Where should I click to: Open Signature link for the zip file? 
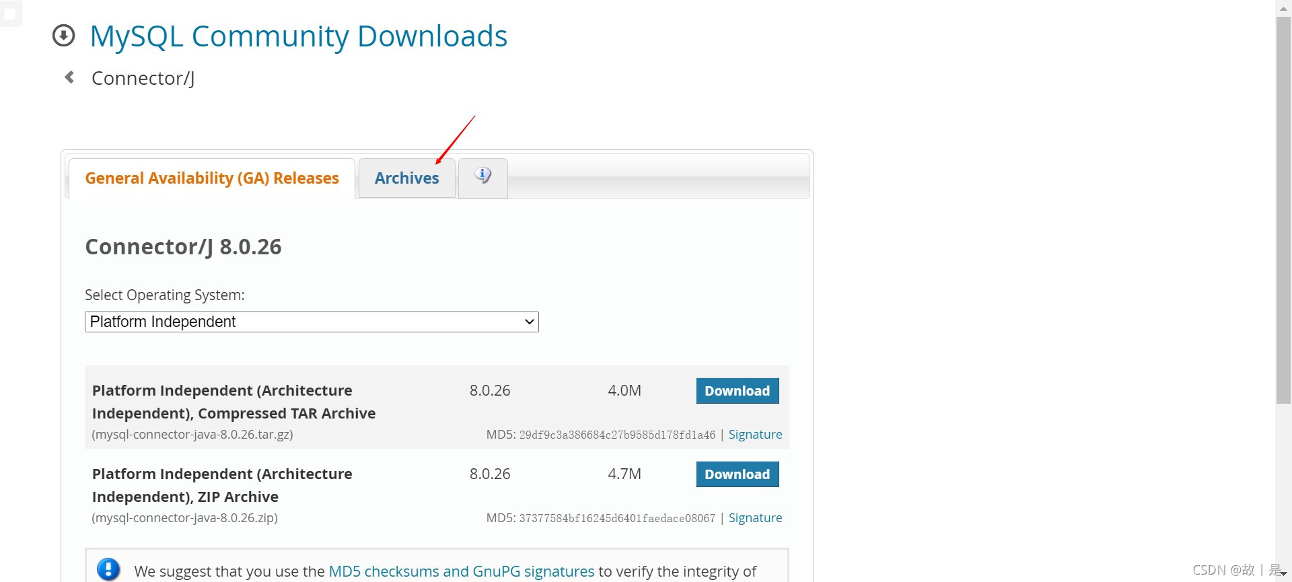tap(755, 518)
